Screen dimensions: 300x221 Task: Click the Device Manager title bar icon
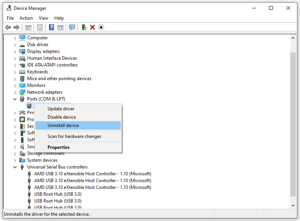(x=9, y=8)
